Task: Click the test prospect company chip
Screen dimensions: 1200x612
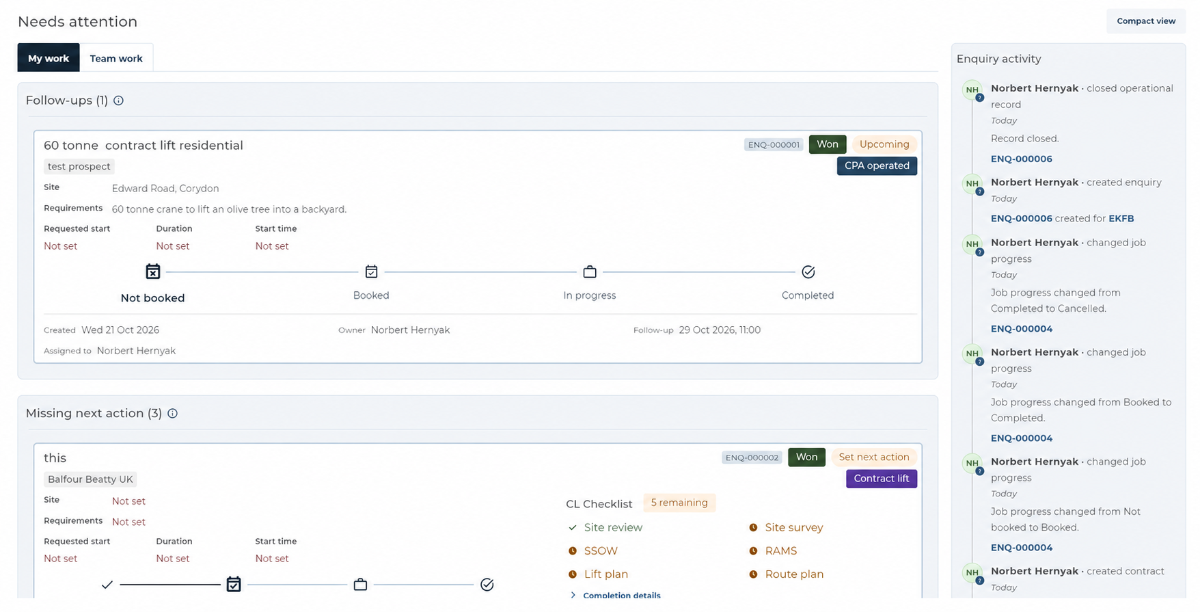Action: pyautogui.click(x=79, y=167)
